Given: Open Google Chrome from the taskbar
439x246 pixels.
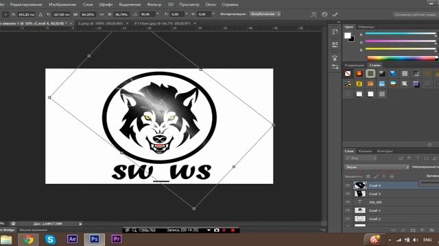Looking at the screenshot, I should tap(28, 239).
